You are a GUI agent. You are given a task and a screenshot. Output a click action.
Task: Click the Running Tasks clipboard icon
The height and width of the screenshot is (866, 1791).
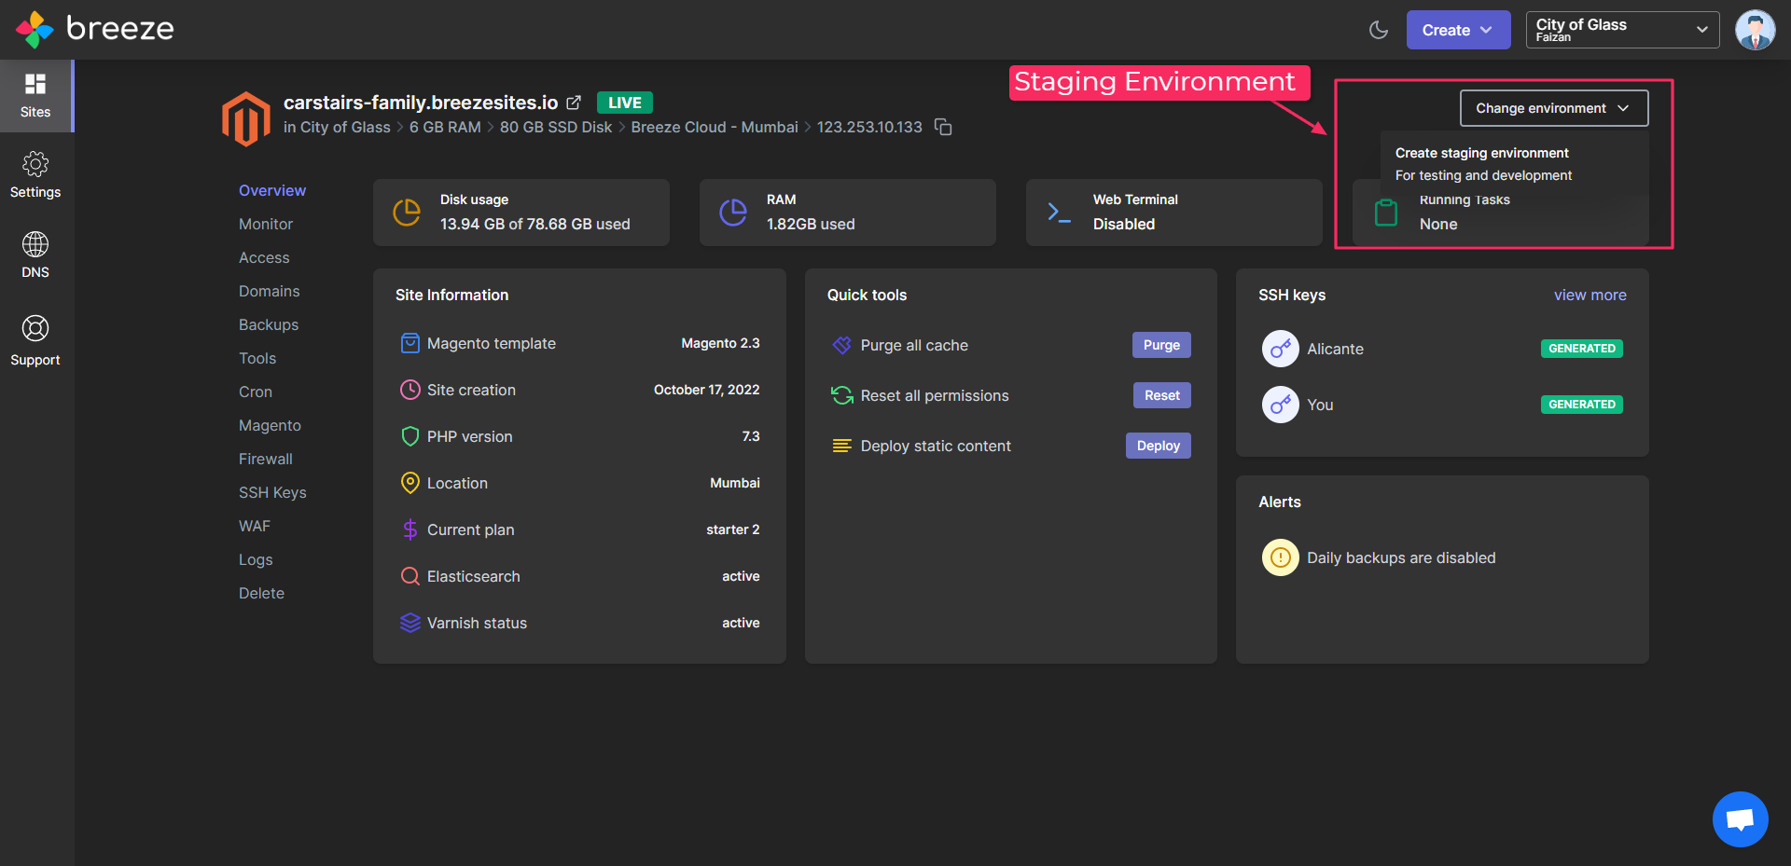coord(1386,213)
